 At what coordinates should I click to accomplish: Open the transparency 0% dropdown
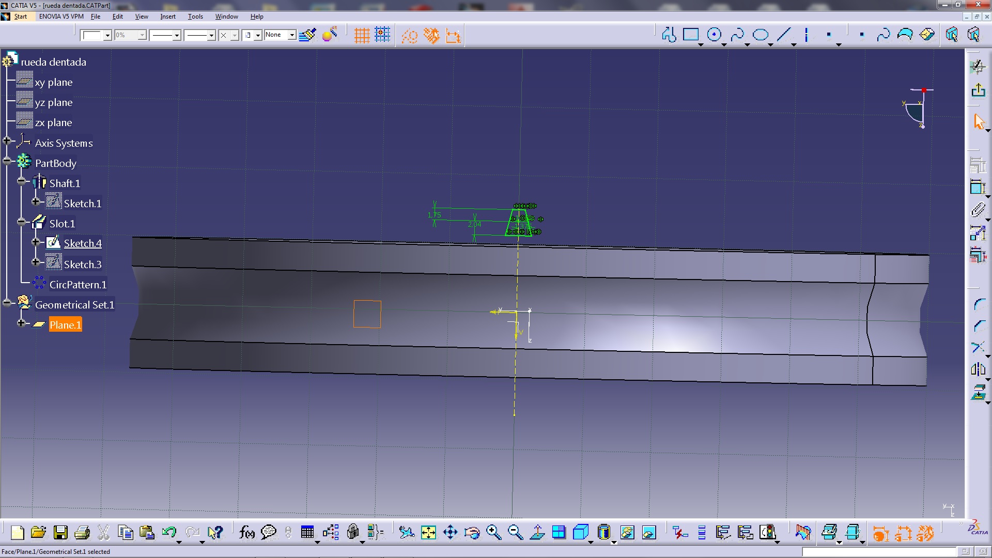pyautogui.click(x=142, y=35)
